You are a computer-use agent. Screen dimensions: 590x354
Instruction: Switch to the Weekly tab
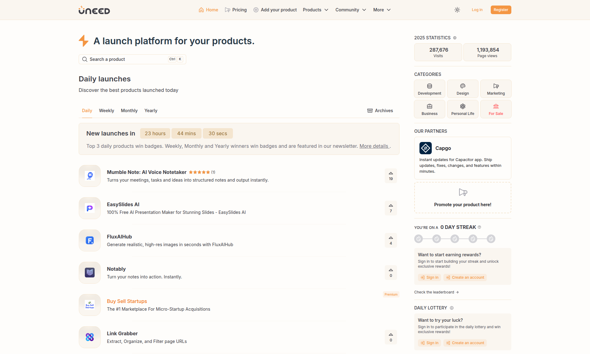pyautogui.click(x=106, y=111)
